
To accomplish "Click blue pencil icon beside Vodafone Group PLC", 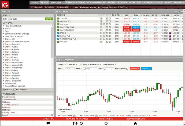I will (58, 39).
